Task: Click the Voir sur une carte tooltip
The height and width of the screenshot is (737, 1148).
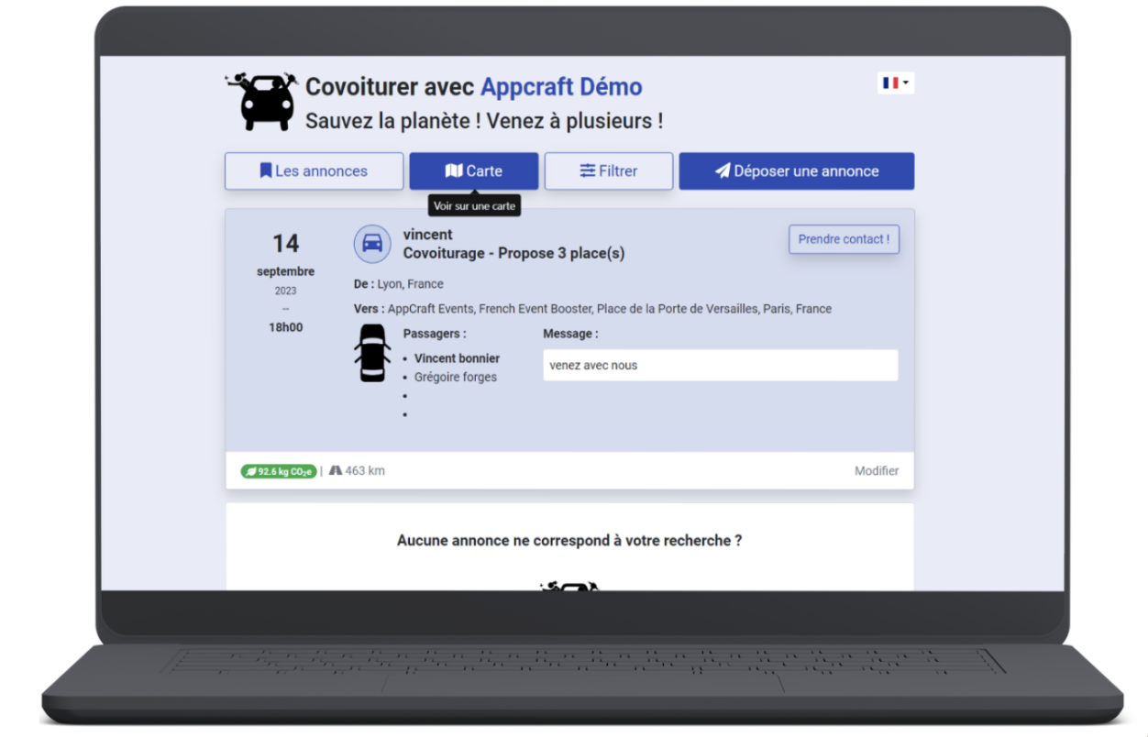Action: tap(474, 206)
